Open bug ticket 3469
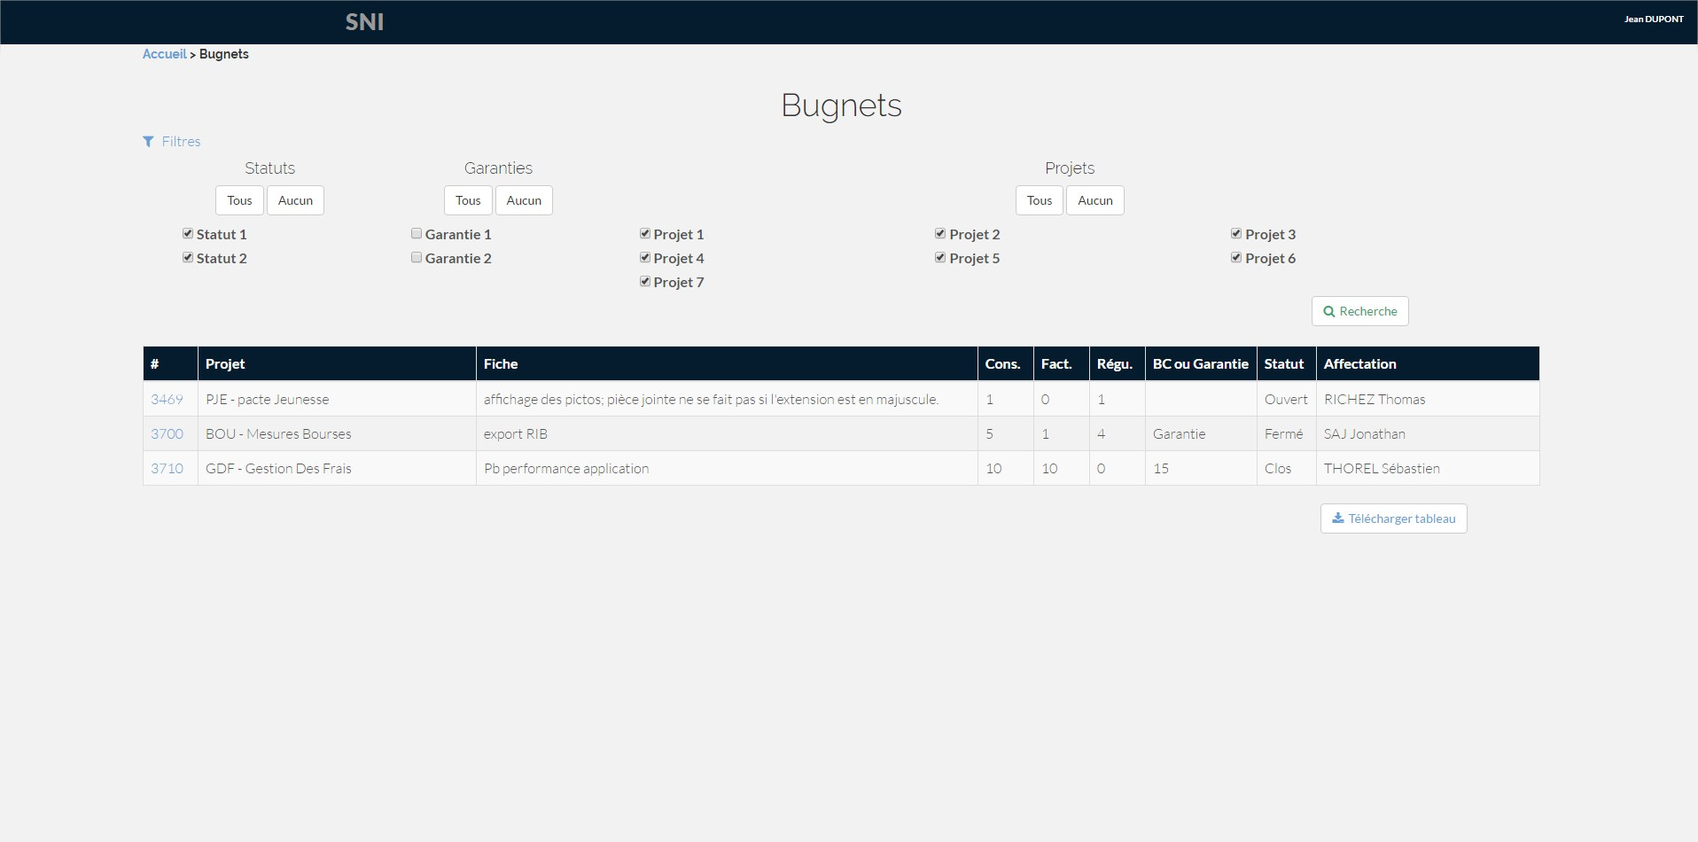This screenshot has height=842, width=1698. tap(167, 400)
